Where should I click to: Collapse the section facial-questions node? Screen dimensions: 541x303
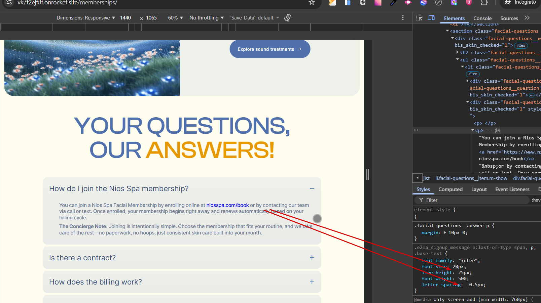click(447, 31)
